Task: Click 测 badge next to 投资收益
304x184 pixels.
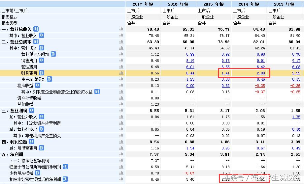Action: pos(37,85)
